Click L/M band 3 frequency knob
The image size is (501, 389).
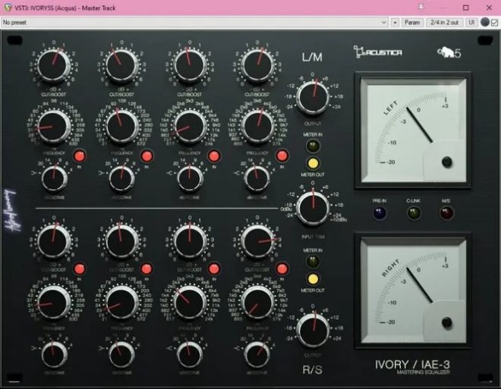click(190, 127)
